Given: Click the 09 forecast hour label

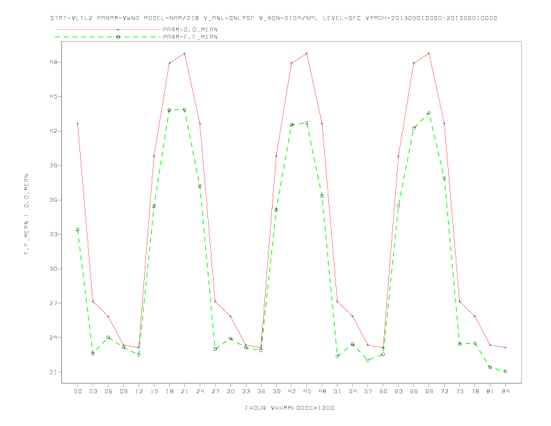Looking at the screenshot, I should [123, 391].
